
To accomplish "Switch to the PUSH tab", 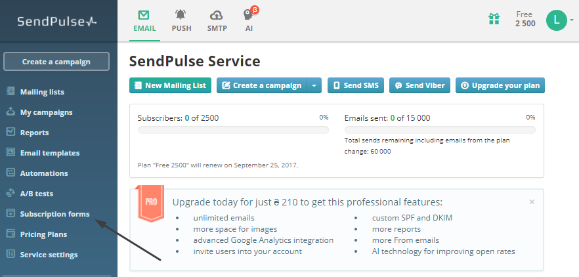I will (x=181, y=20).
